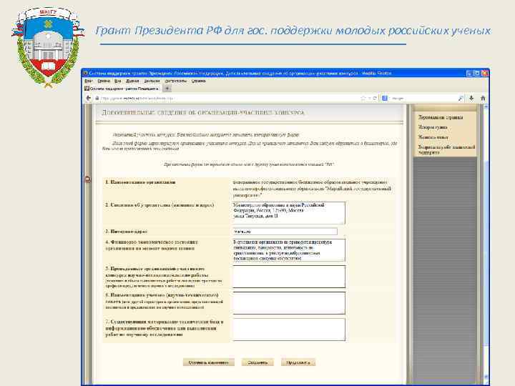The image size is (515, 386).
Task: Open the Справка menu
Action: (x=198, y=81)
